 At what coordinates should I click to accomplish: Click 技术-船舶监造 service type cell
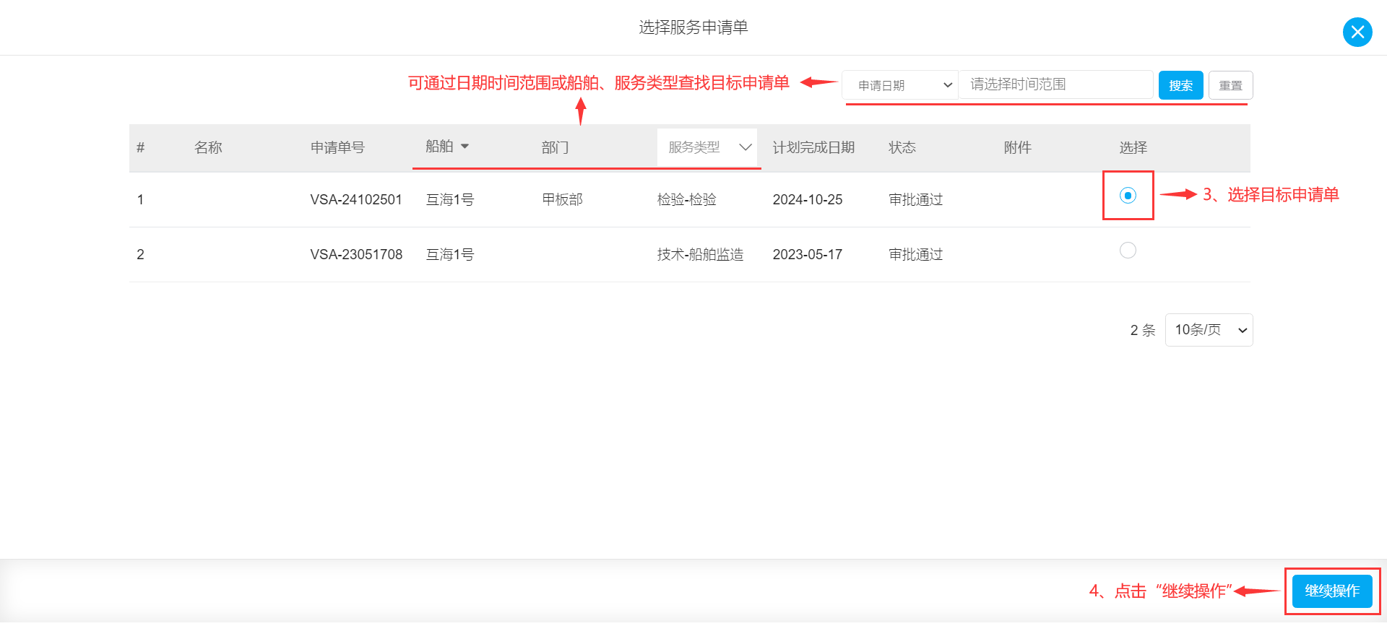pyautogui.click(x=700, y=254)
